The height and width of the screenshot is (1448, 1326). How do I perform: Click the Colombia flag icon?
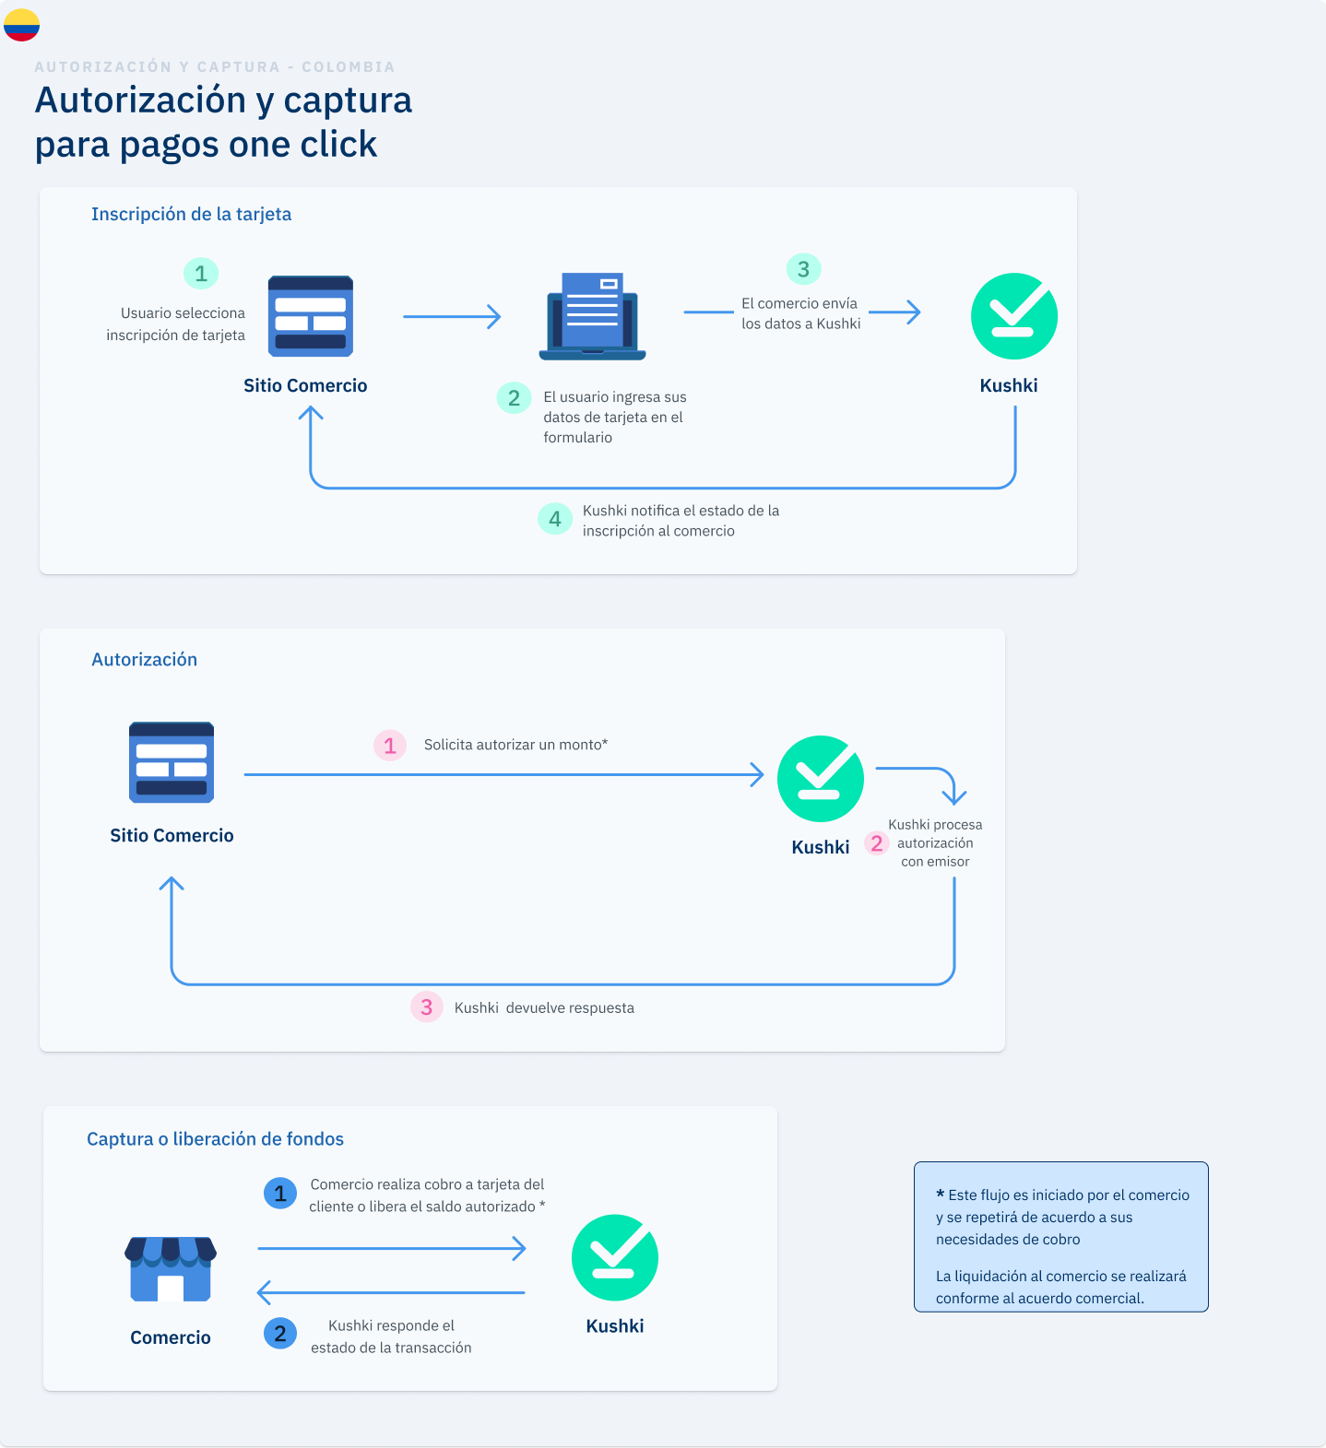(x=21, y=25)
